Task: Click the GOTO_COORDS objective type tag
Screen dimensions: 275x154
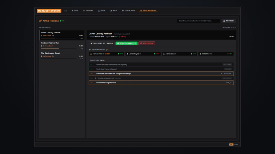Action: click(227, 64)
